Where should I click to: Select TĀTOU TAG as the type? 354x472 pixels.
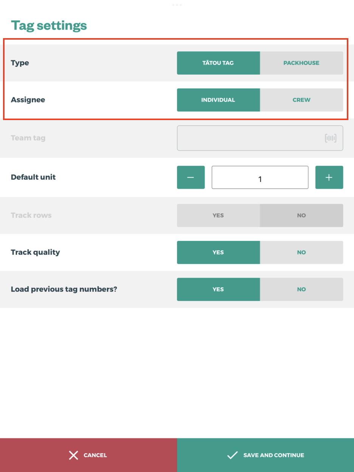[x=218, y=63]
